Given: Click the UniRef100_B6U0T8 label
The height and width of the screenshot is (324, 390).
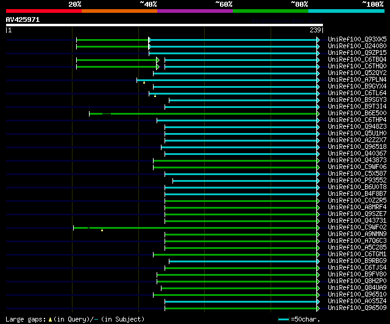Looking at the screenshot, I should (x=357, y=187).
